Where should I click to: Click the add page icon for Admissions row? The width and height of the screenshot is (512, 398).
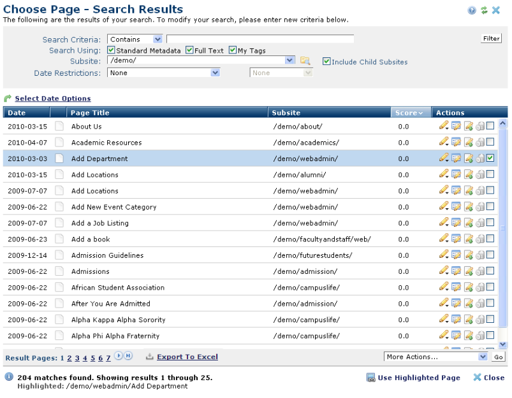(468, 271)
